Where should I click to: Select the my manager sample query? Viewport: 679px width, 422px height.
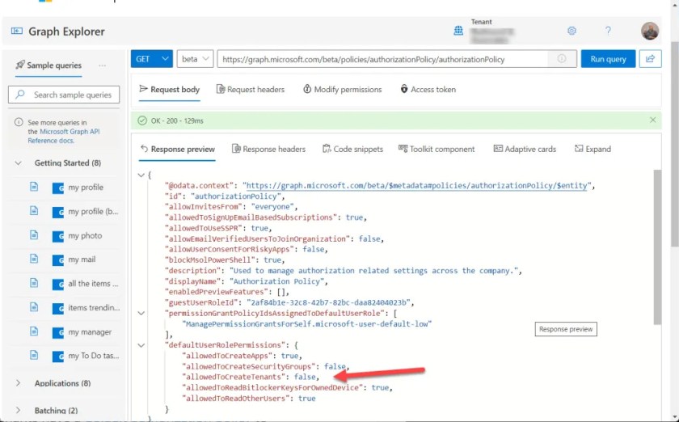click(x=90, y=332)
